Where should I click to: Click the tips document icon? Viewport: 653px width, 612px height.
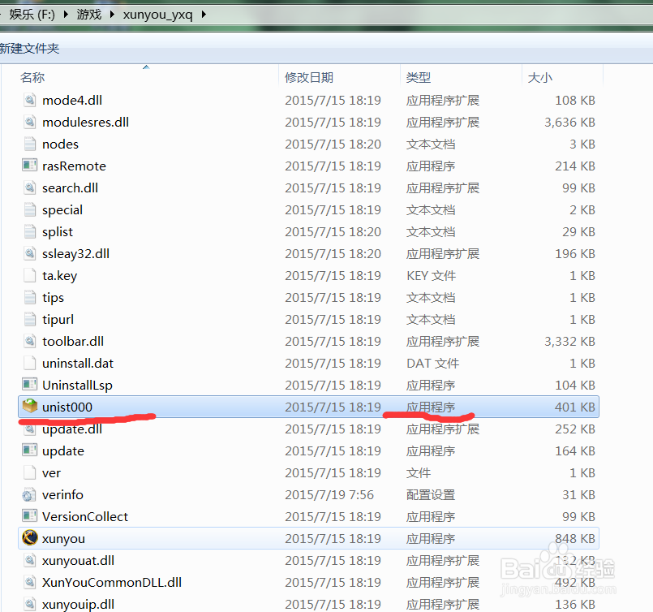click(29, 297)
